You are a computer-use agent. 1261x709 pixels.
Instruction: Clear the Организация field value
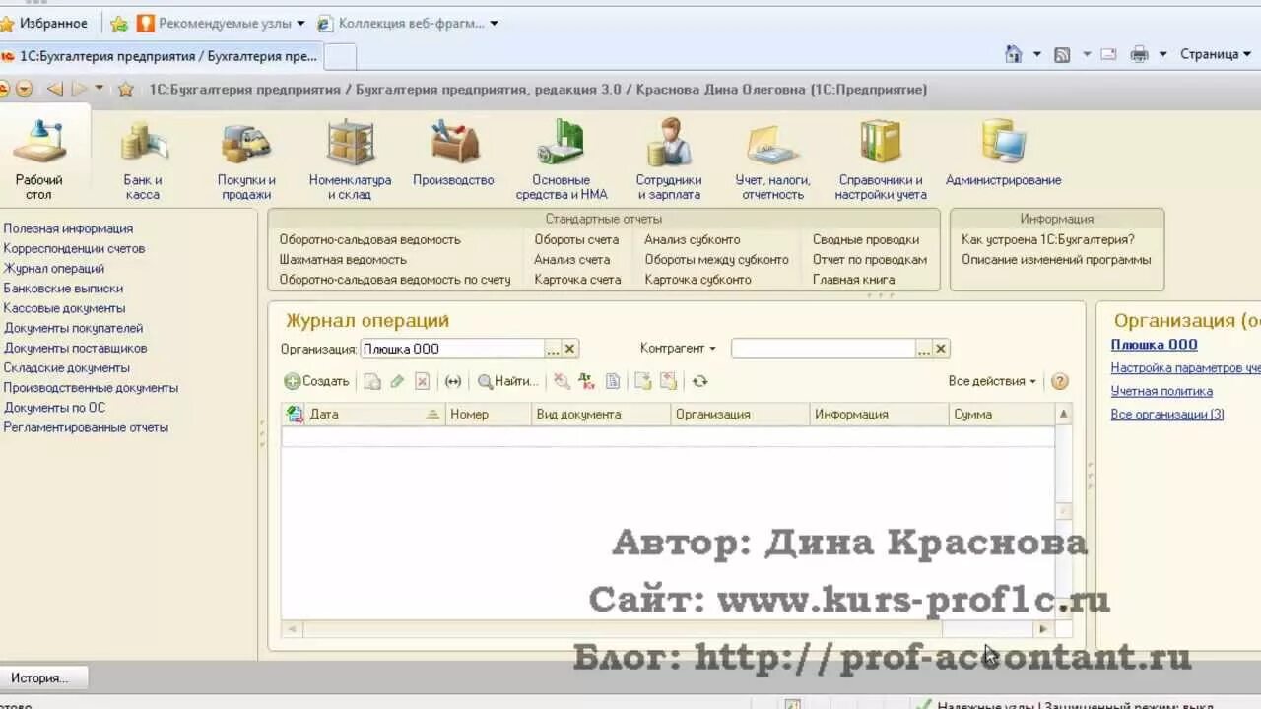pos(570,349)
